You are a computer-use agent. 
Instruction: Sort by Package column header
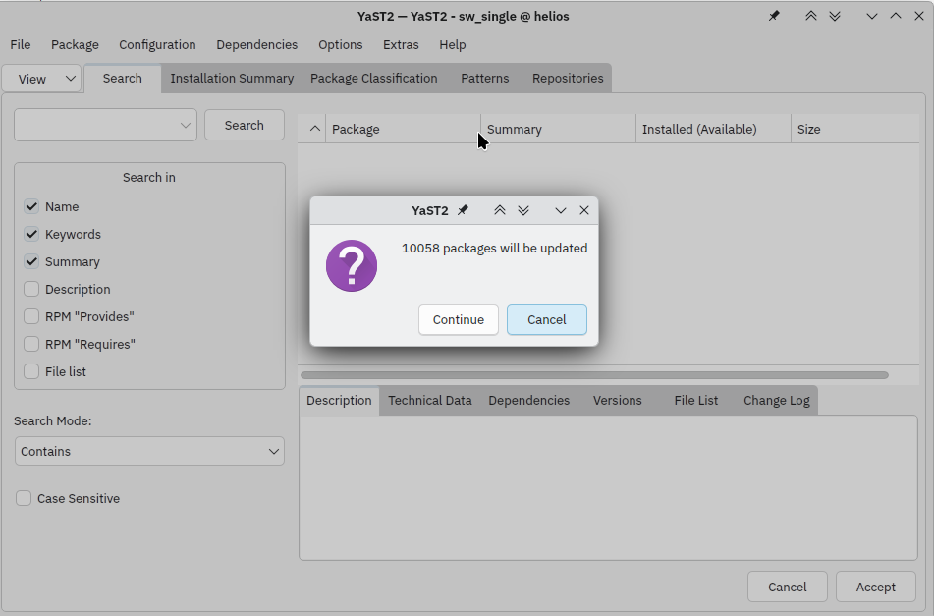point(403,129)
